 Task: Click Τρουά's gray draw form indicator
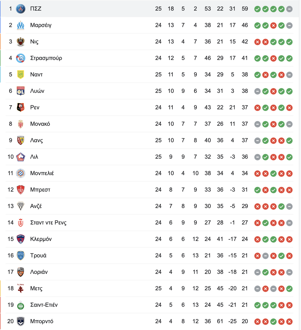point(265,256)
